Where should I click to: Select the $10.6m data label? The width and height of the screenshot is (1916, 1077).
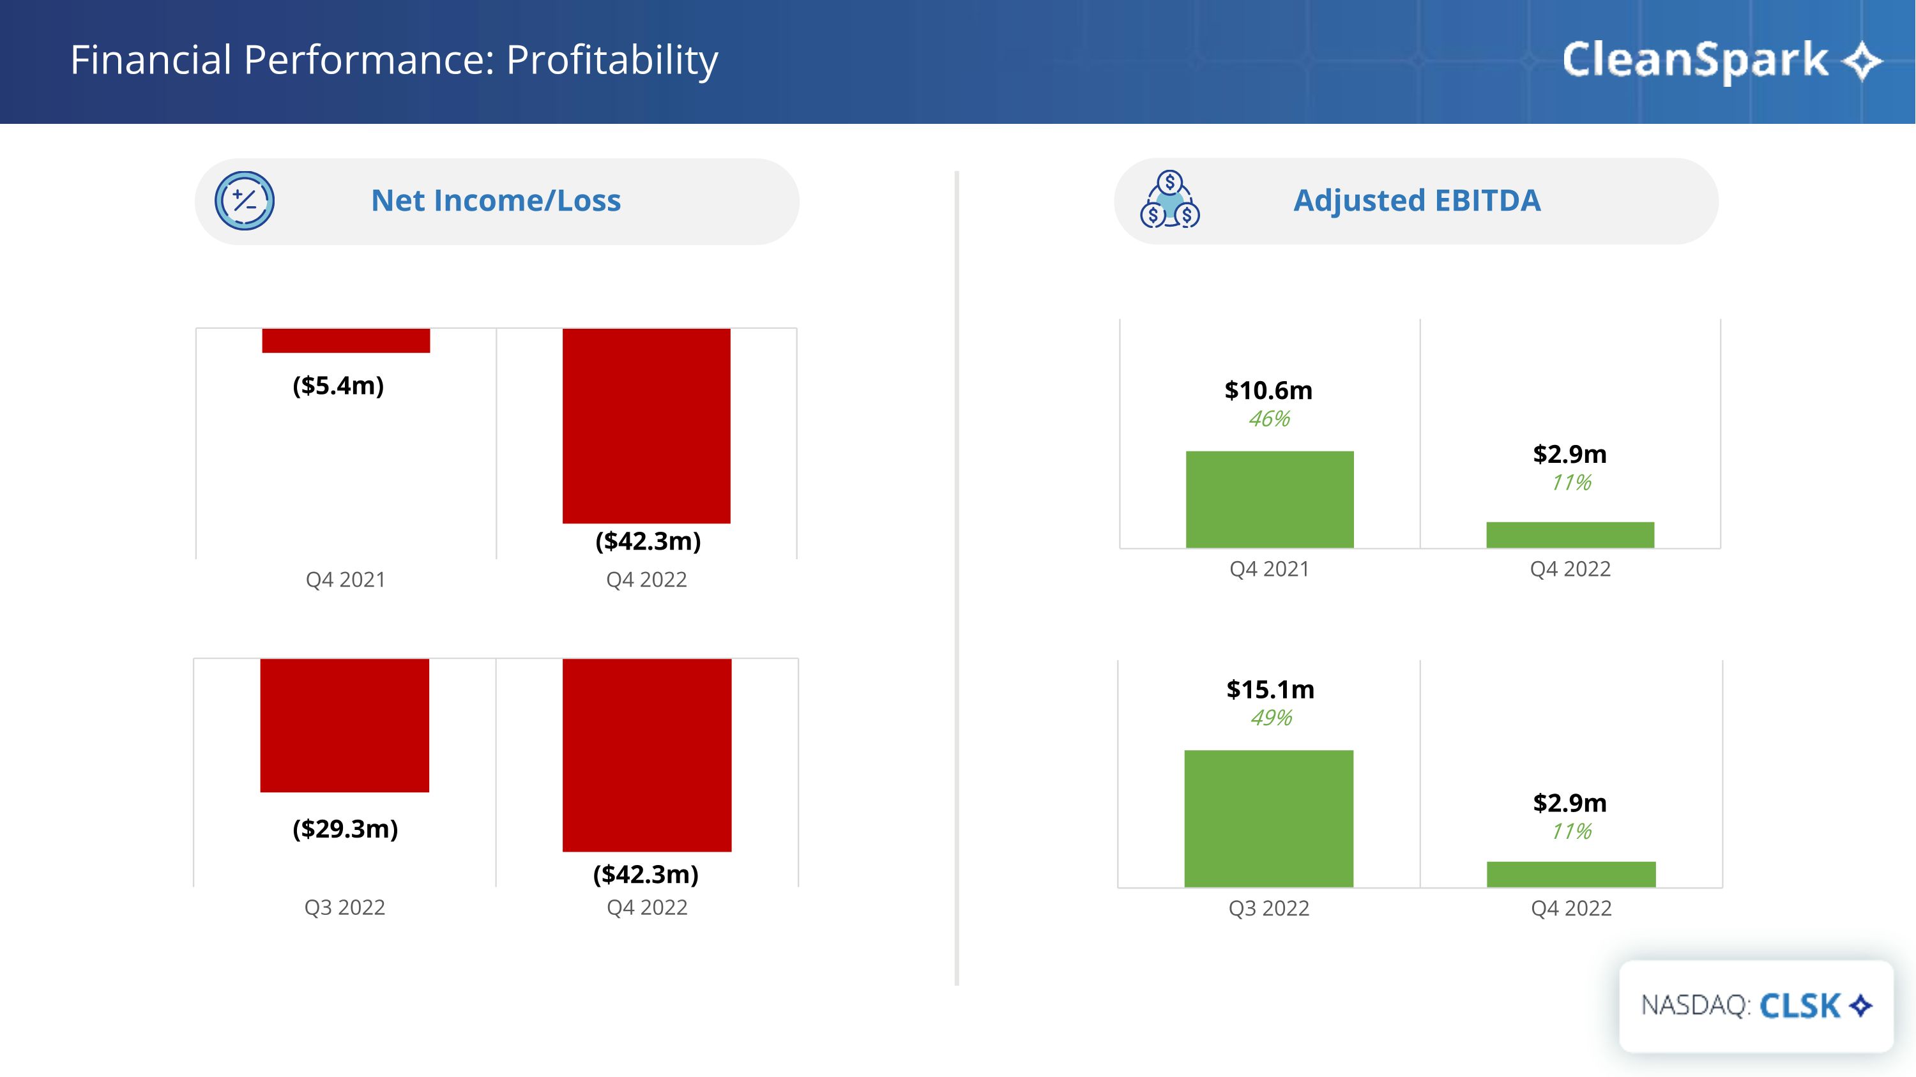coord(1269,390)
